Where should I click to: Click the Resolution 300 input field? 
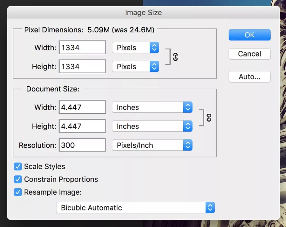coord(82,145)
